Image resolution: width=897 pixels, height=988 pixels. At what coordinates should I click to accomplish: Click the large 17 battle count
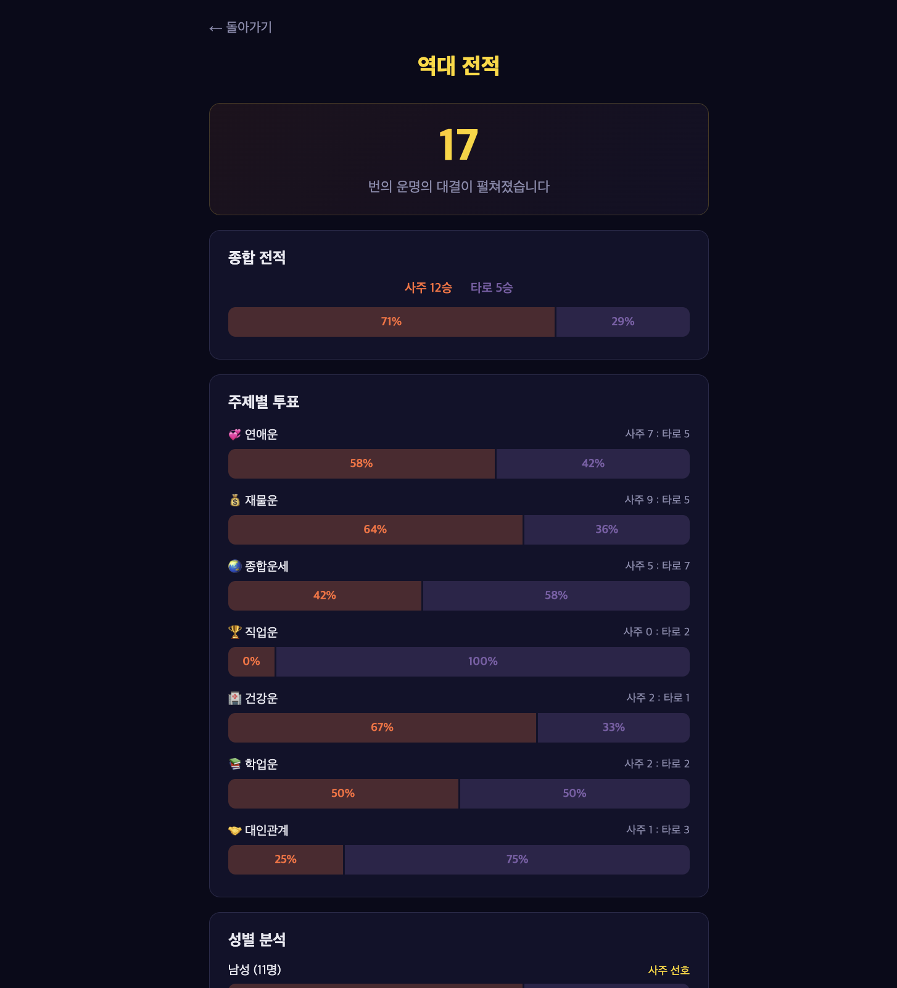pyautogui.click(x=458, y=146)
